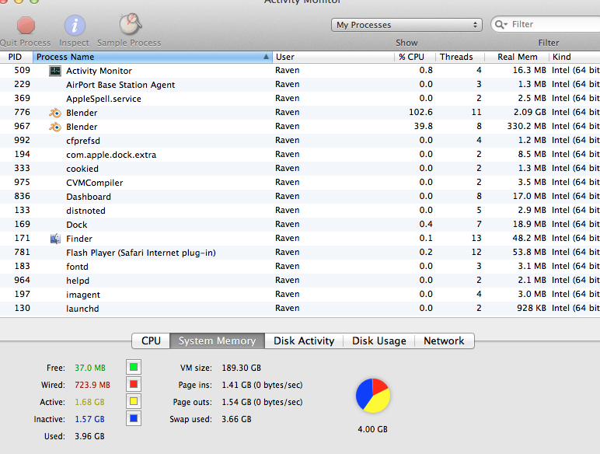The height and width of the screenshot is (454, 600).
Task: Click the Quit Process stop icon
Action: click(26, 26)
